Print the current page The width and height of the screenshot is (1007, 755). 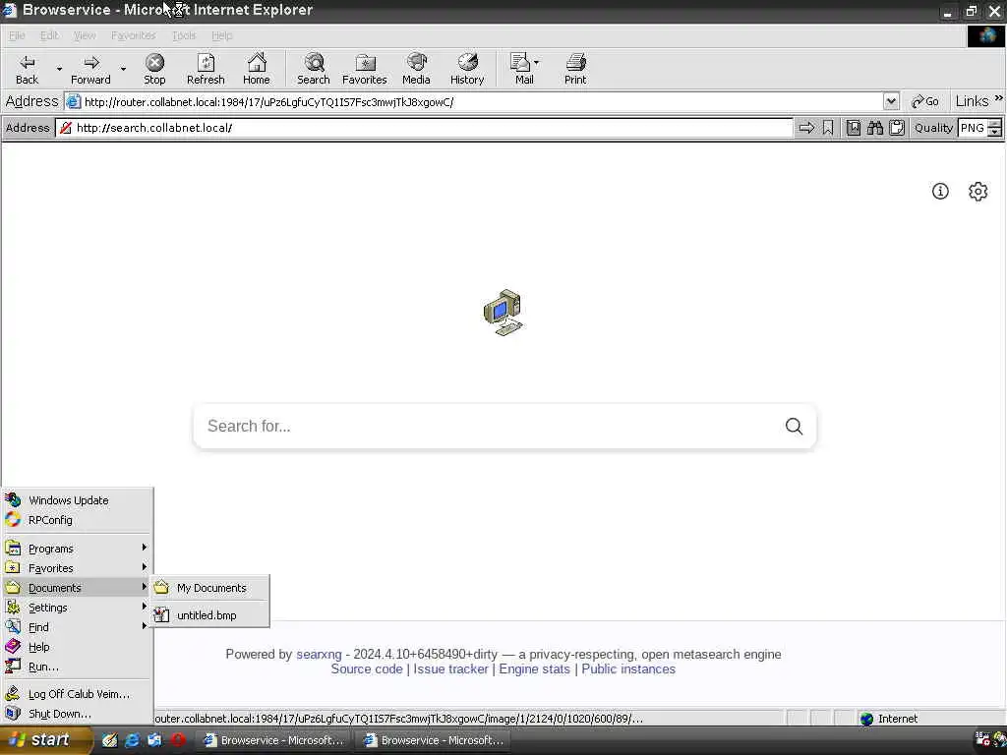coord(574,70)
